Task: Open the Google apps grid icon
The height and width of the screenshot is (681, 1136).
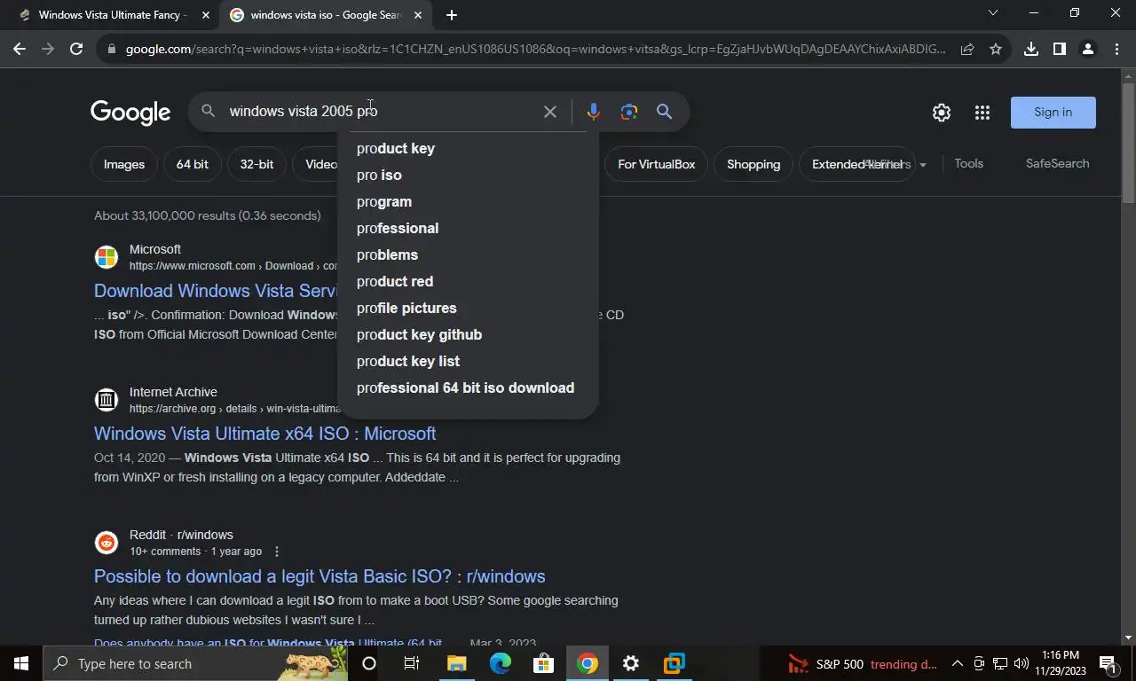Action: click(x=982, y=113)
